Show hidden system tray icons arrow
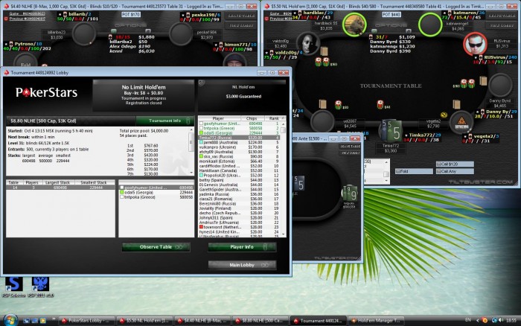 [478, 320]
